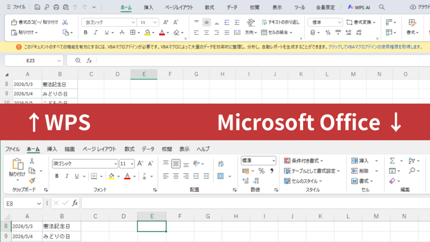Click Microsoft Office percent style icon
This screenshot has height=242, width=430.
(x=261, y=171)
